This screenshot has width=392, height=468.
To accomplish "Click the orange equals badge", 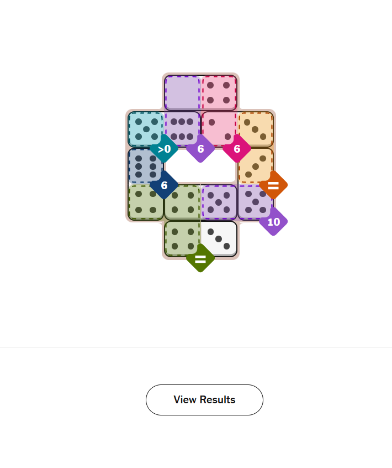I will coord(273,185).
